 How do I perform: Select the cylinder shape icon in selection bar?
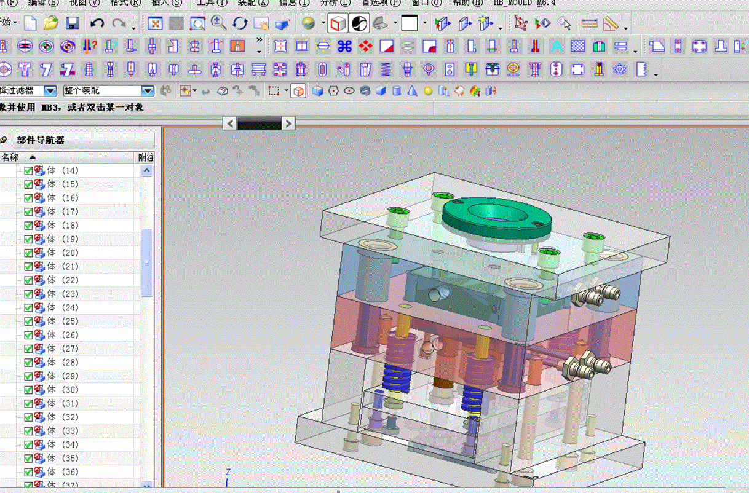[397, 91]
